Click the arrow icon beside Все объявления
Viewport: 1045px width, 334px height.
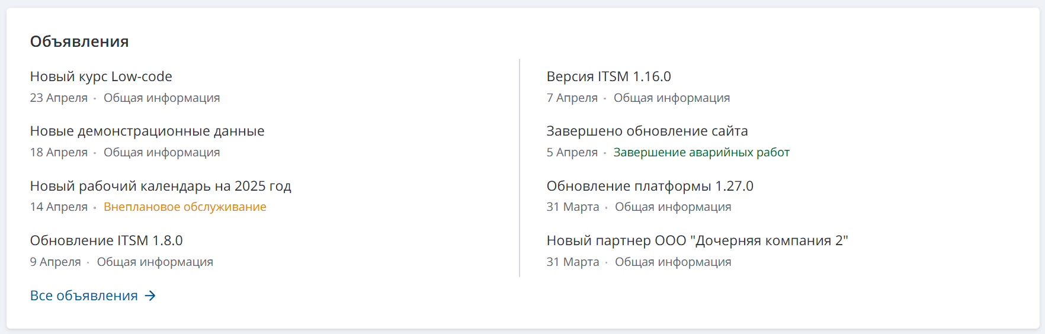coord(150,296)
